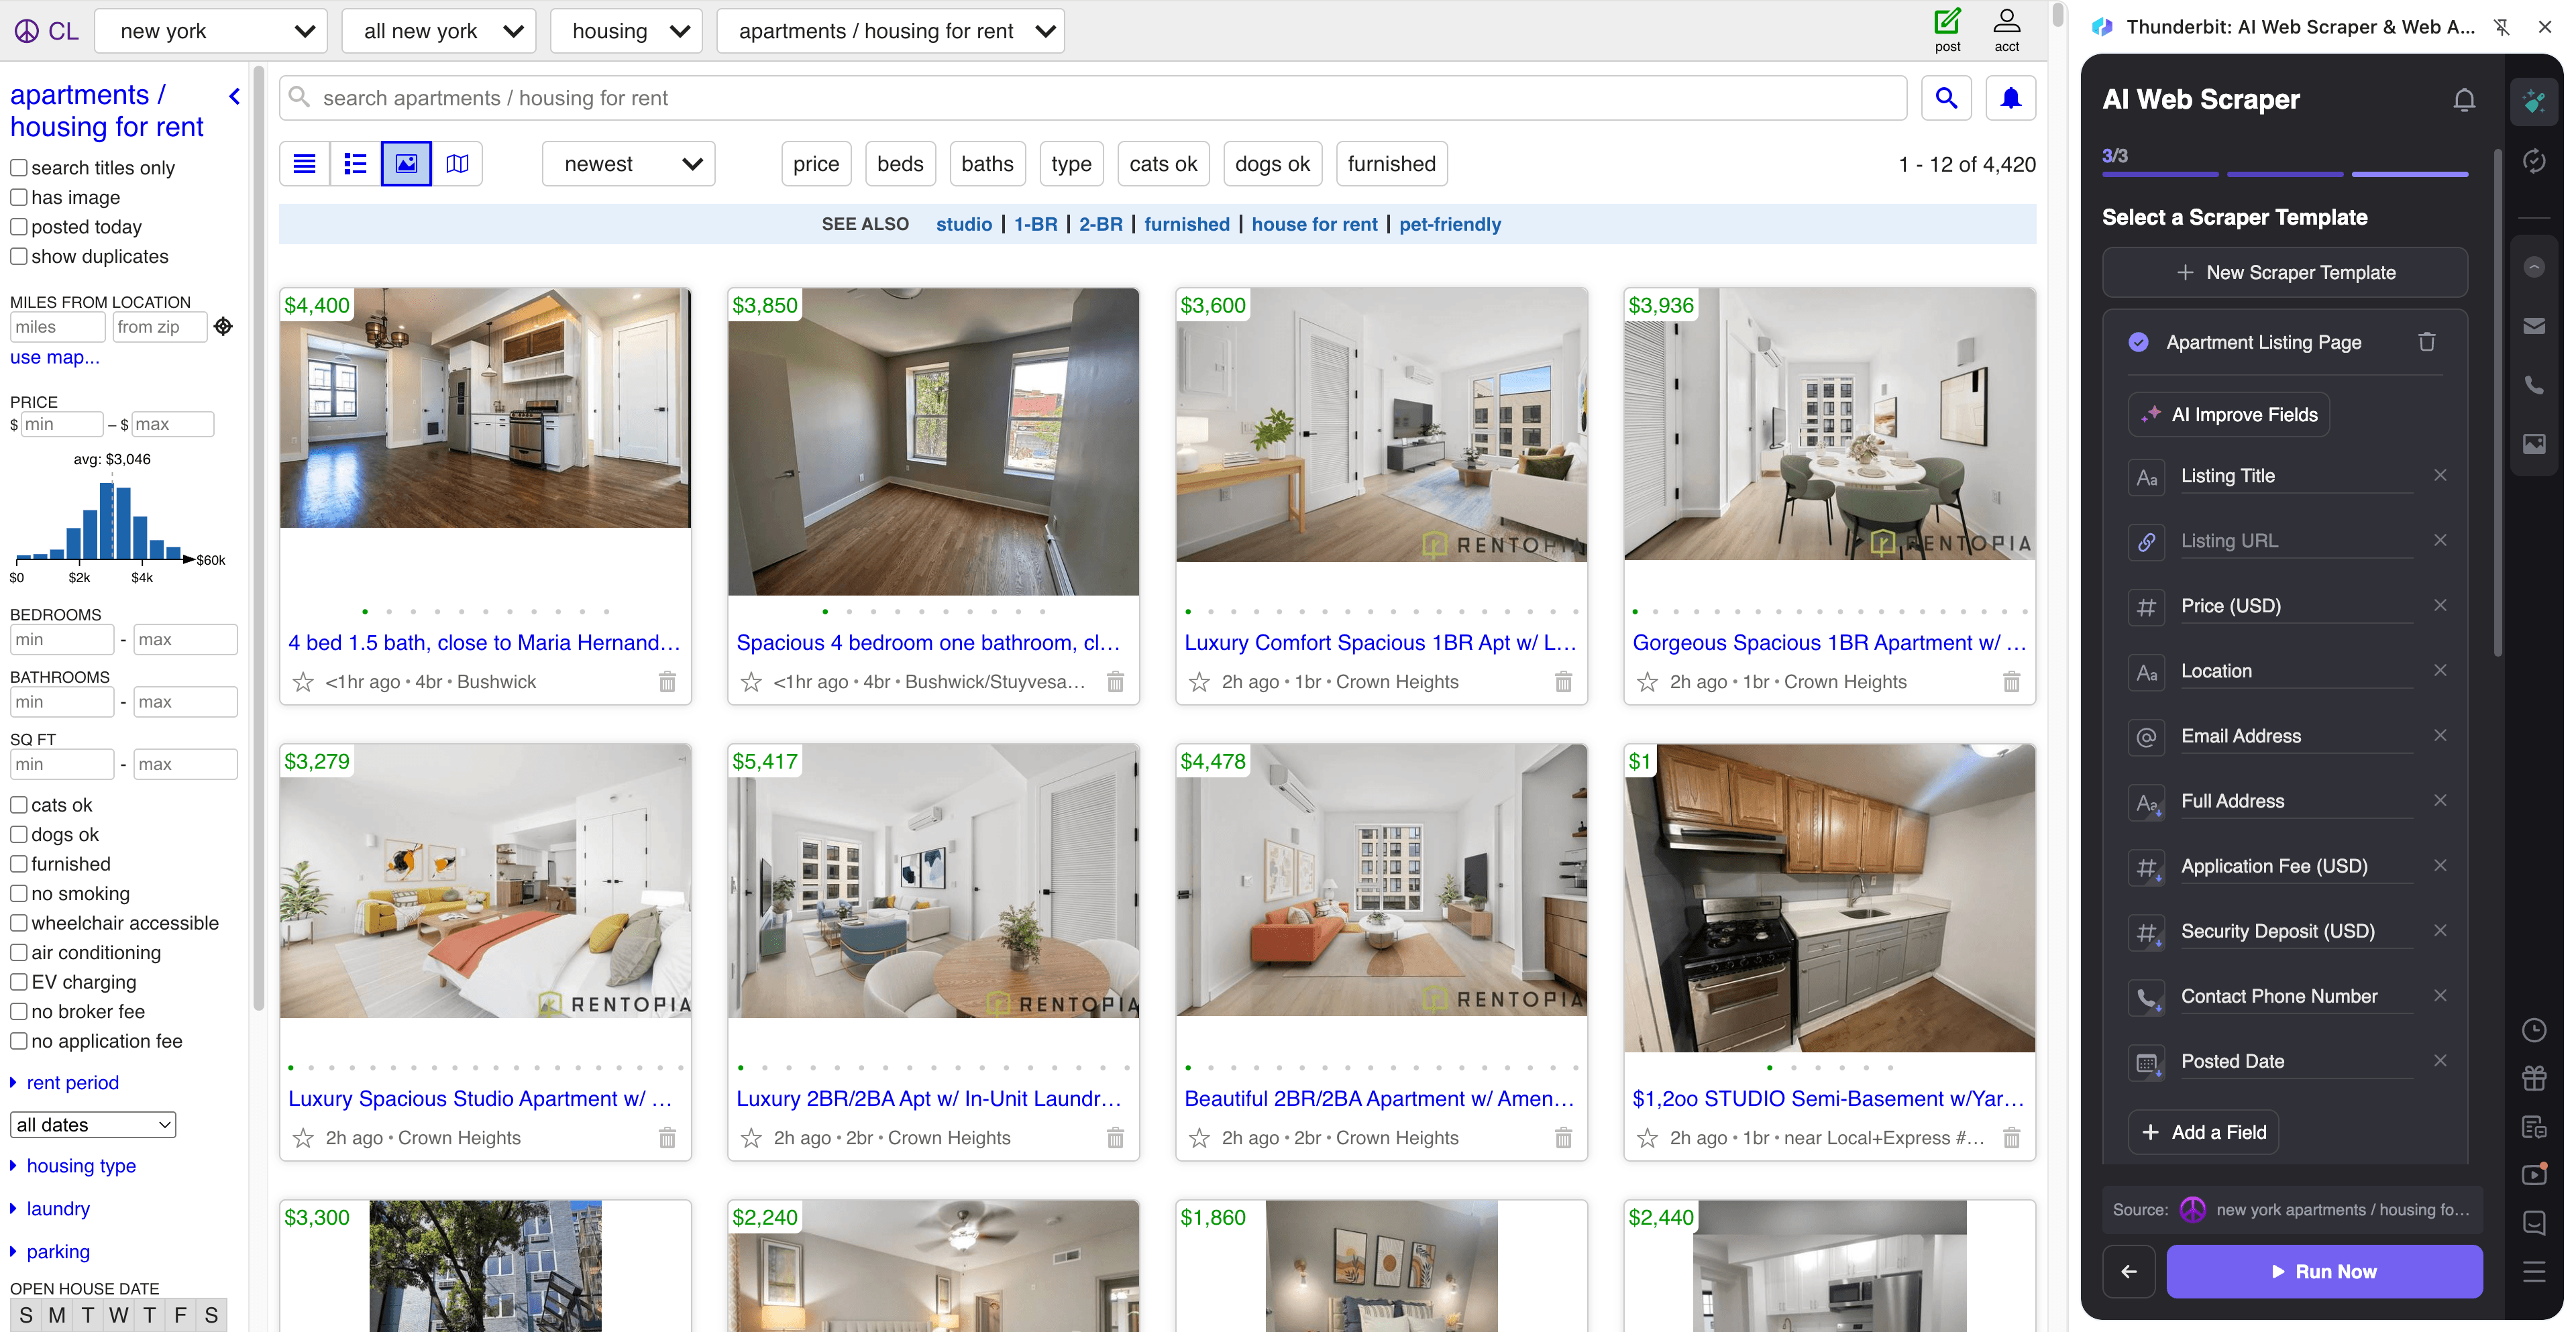Viewport: 2576px width, 1332px height.
Task: Click the phone icon in Thunderbit sidebar
Action: tap(2535, 385)
